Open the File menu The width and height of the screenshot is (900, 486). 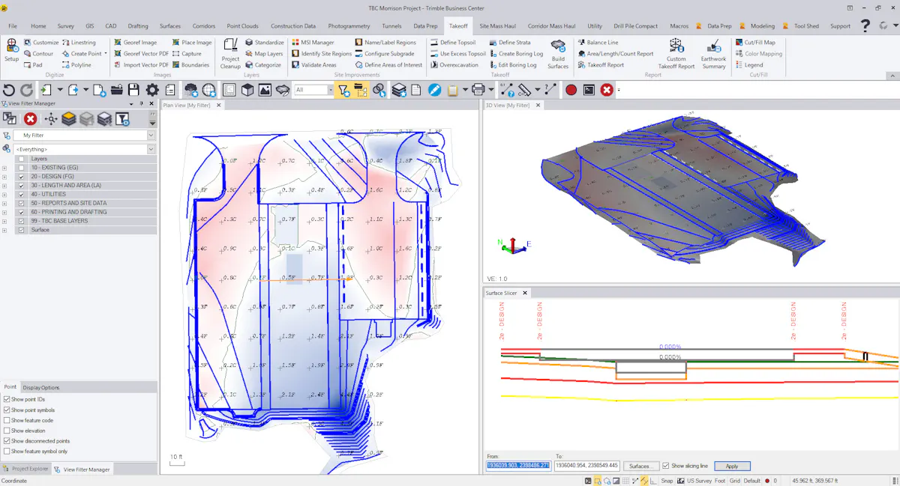click(x=13, y=26)
